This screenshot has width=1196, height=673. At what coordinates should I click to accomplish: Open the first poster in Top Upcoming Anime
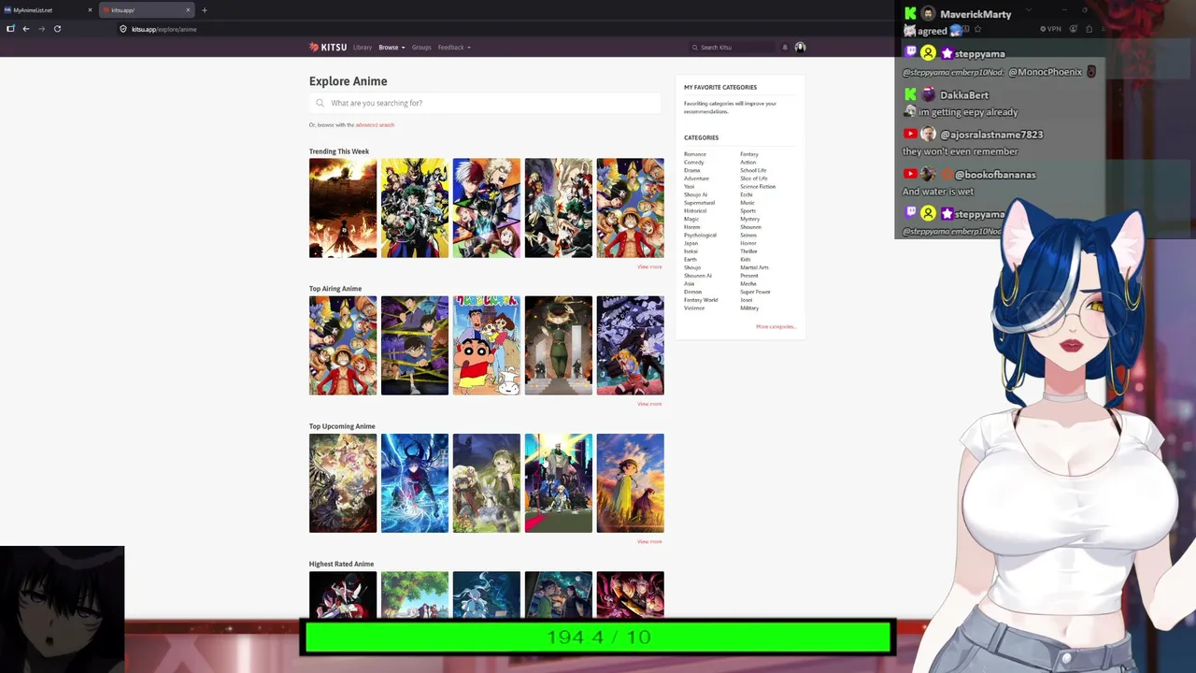click(x=343, y=483)
